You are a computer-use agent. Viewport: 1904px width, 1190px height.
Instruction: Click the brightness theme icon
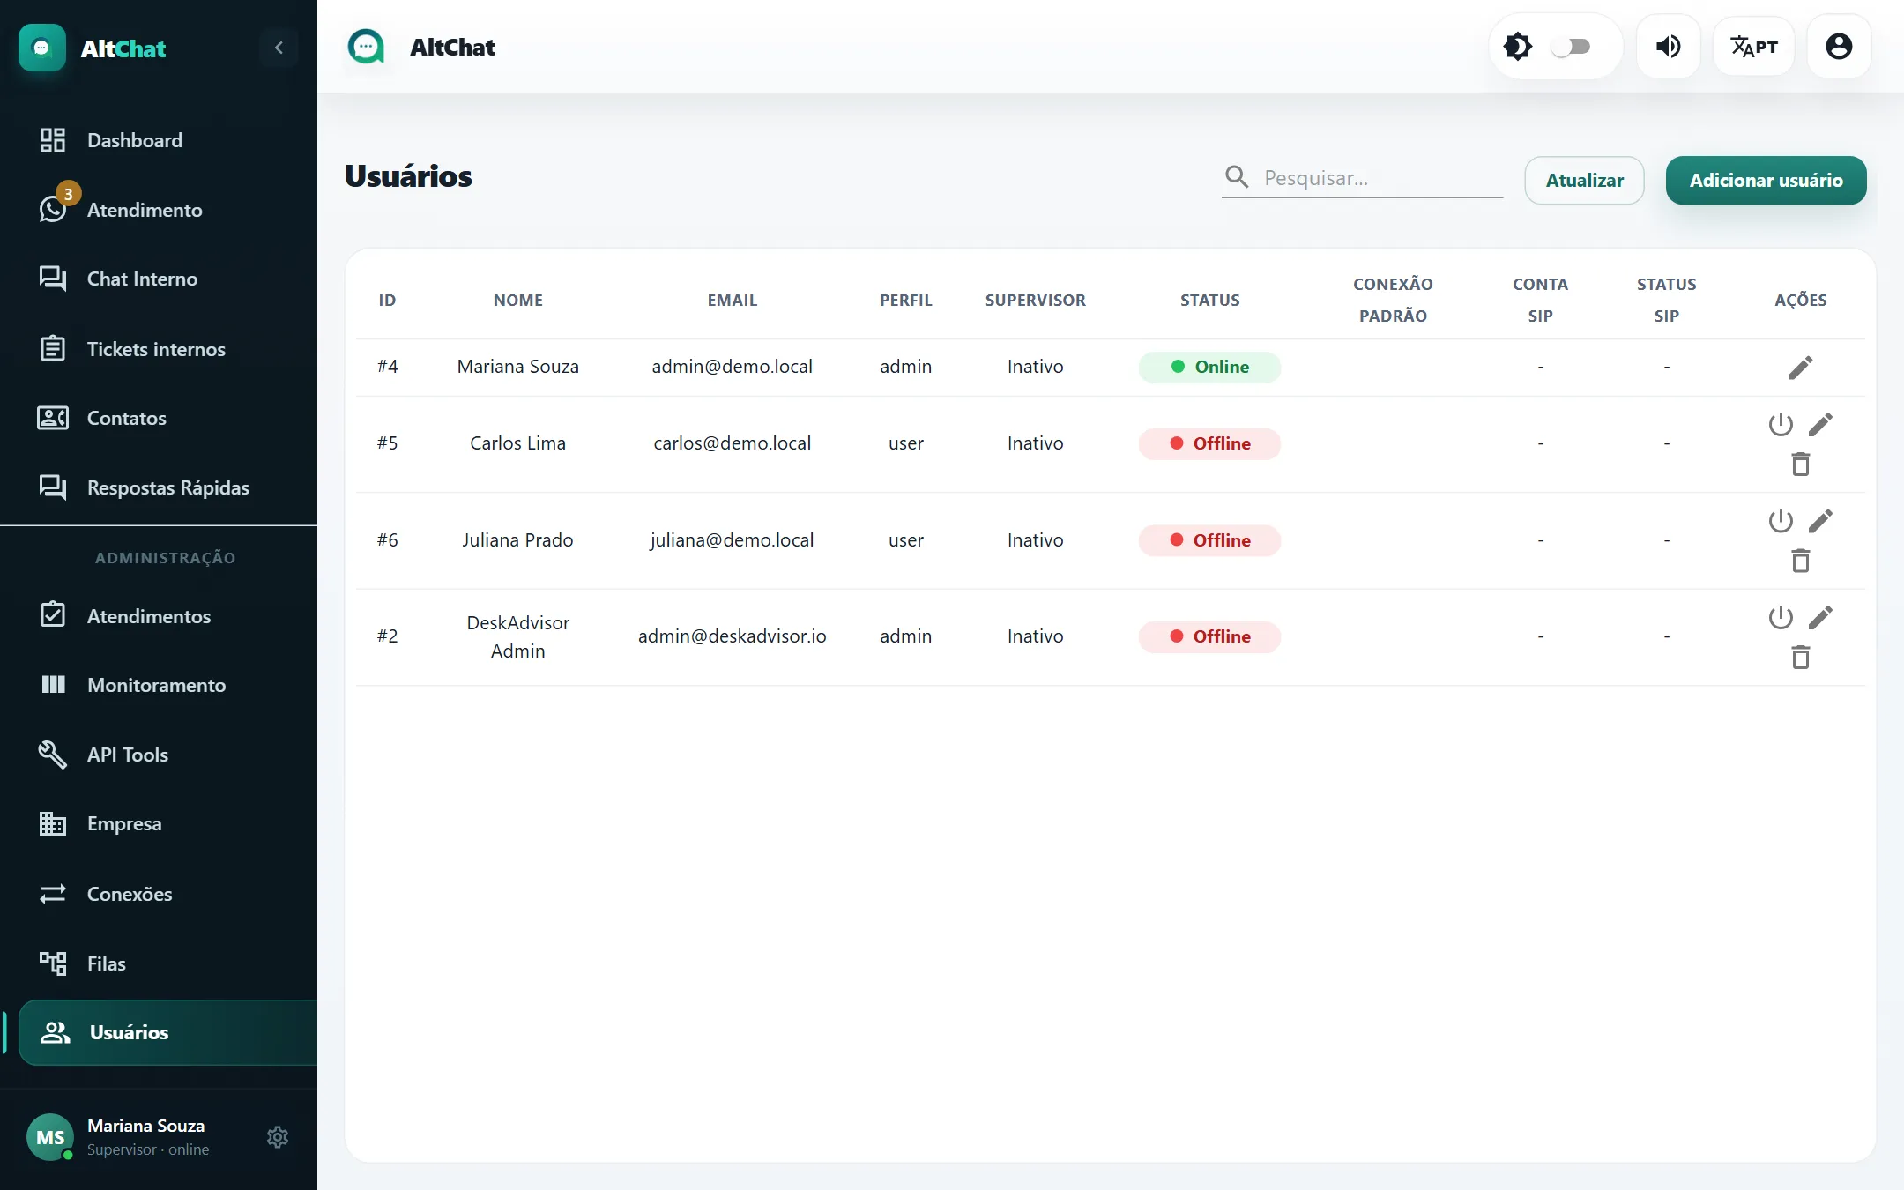1517,47
